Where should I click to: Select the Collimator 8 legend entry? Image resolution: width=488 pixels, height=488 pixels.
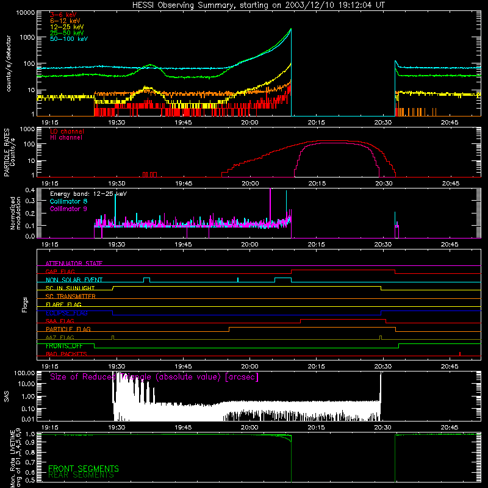click(68, 201)
